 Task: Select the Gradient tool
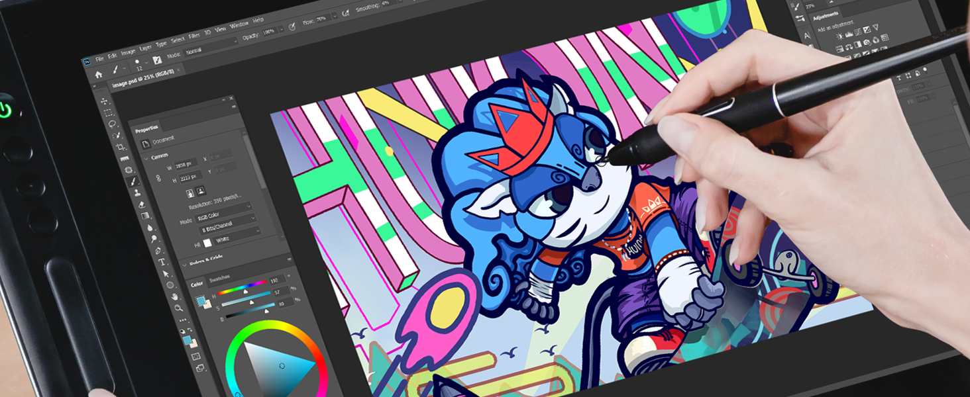[x=145, y=216]
